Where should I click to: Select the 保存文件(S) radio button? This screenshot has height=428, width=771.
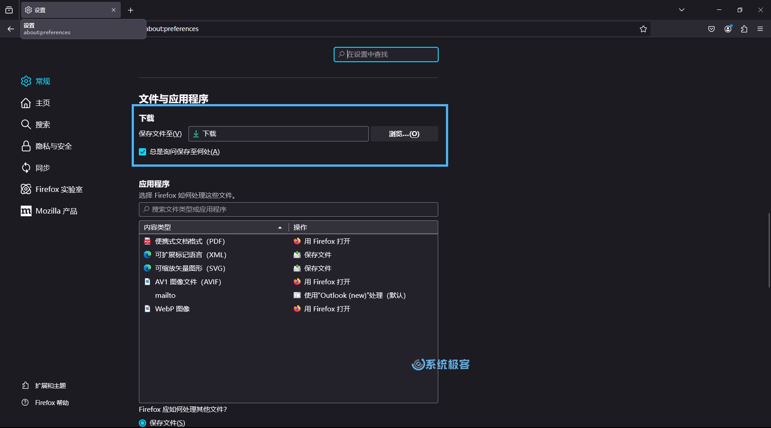[x=142, y=423]
